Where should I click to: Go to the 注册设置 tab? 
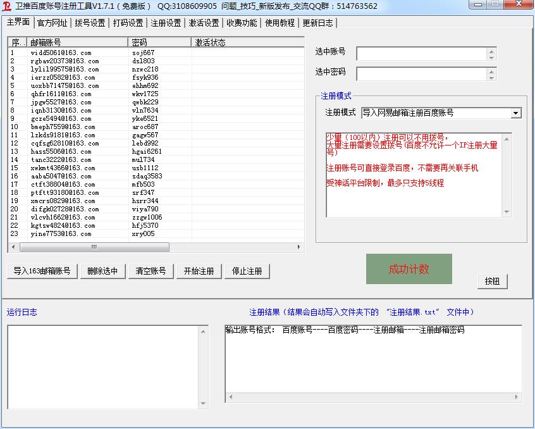[x=166, y=23]
